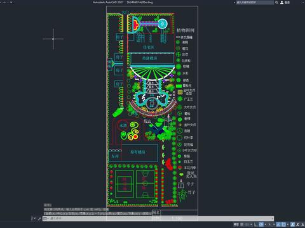Viewport: 305px width, 228px height.
Task: Click annotation scale auto-add icon
Action: pyautogui.click(x=297, y=224)
